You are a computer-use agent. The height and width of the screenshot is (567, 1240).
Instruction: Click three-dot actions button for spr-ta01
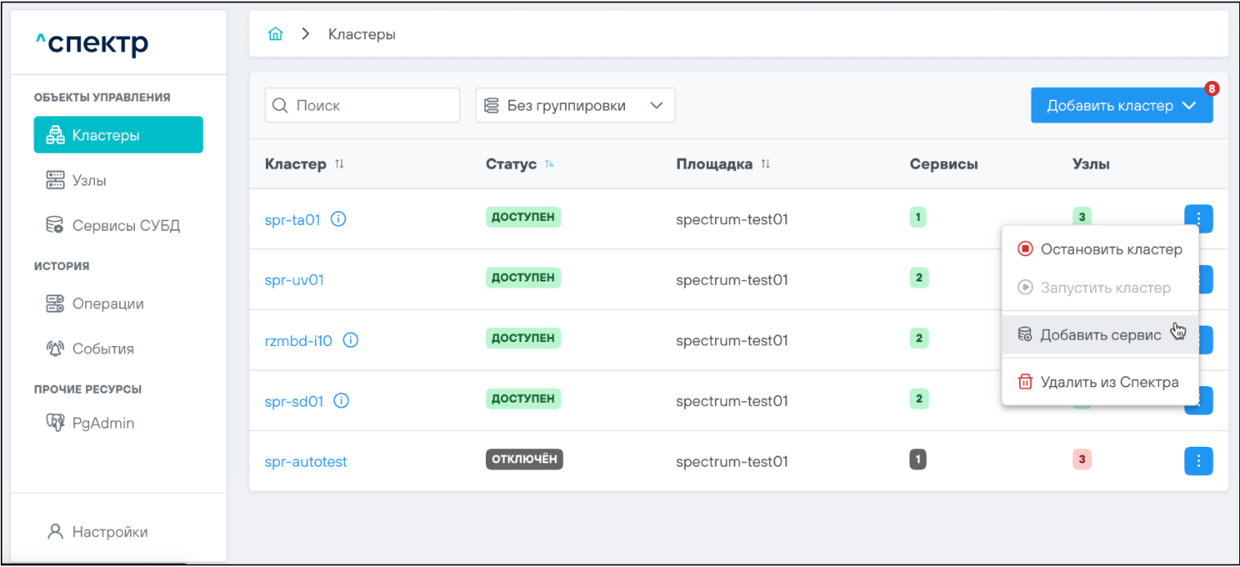click(1198, 218)
